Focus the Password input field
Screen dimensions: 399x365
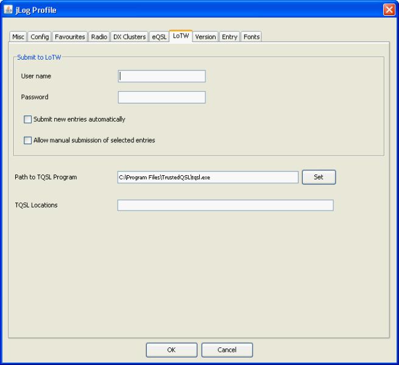coord(161,97)
